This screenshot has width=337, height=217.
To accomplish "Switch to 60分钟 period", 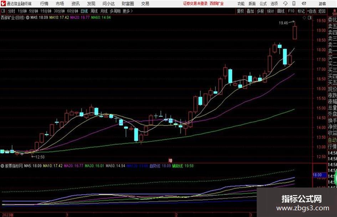I will pyautogui.click(x=73, y=11).
